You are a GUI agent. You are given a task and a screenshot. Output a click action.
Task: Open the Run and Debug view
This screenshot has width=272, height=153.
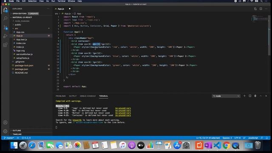pos(5,36)
